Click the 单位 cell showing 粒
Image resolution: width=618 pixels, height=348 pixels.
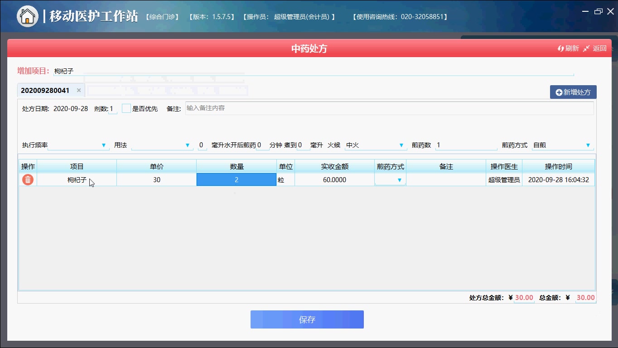pyautogui.click(x=285, y=180)
